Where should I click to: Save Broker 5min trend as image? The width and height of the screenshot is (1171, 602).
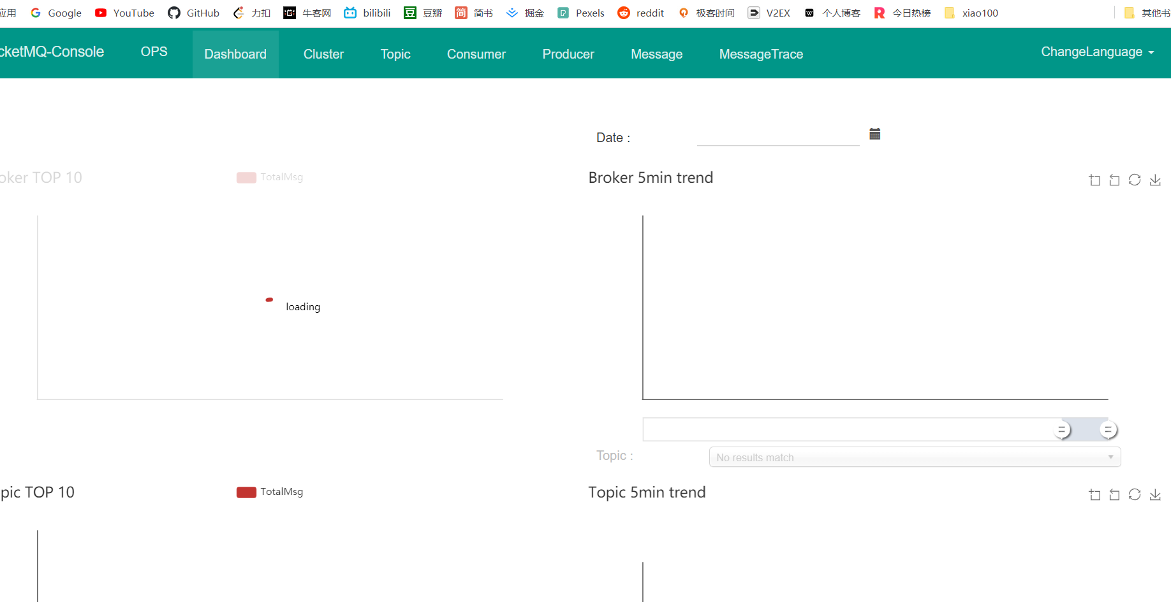tap(1155, 180)
